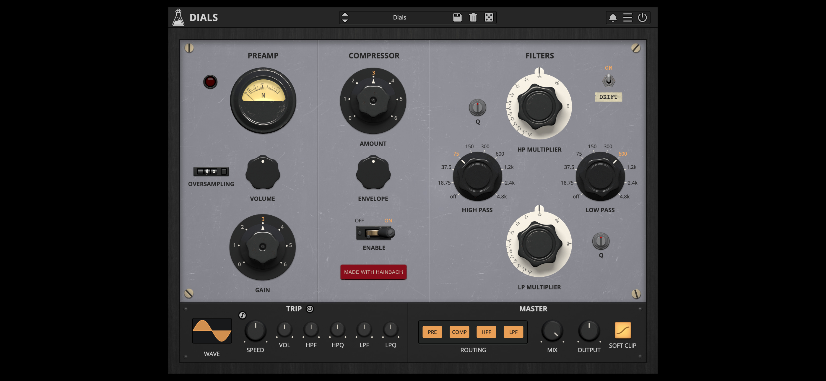Randomize settings with the dice icon

[489, 17]
